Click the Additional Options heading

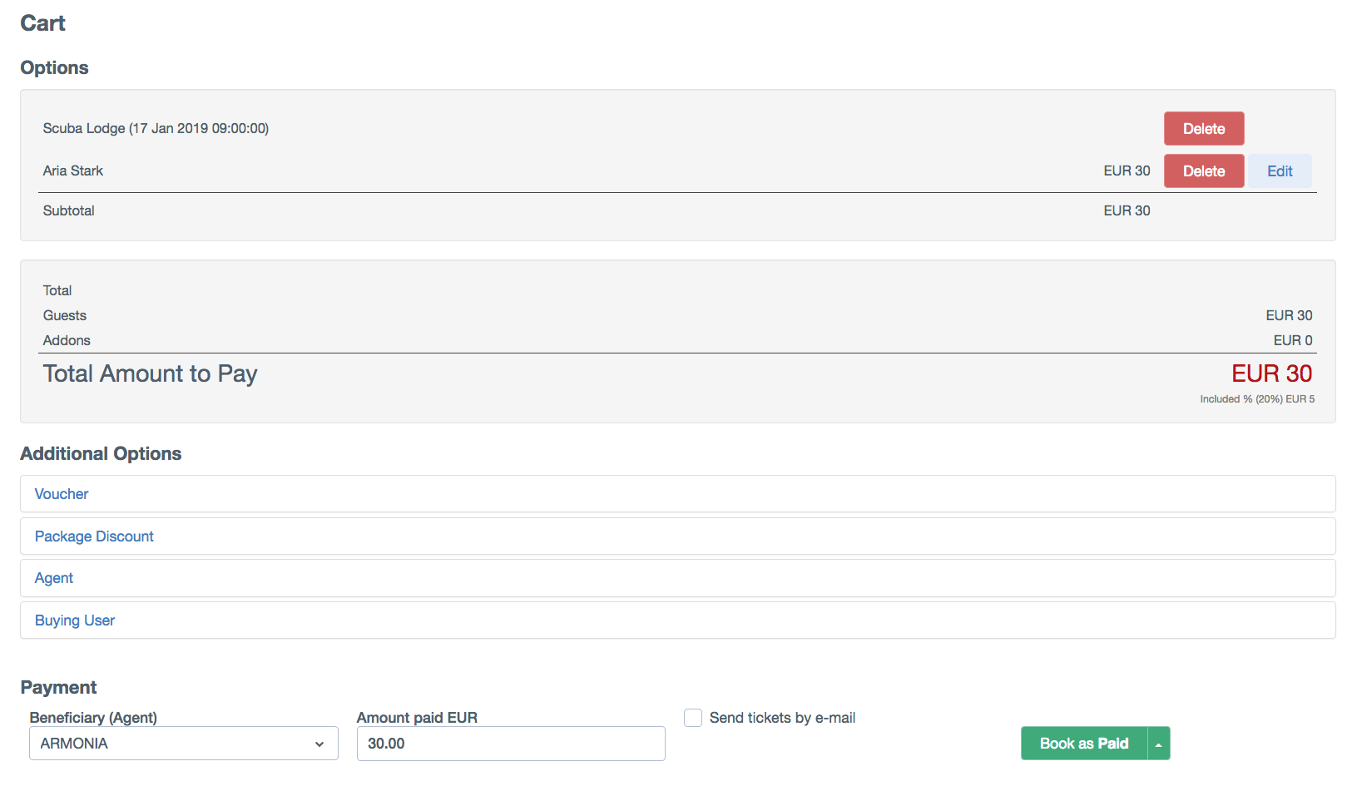click(101, 453)
